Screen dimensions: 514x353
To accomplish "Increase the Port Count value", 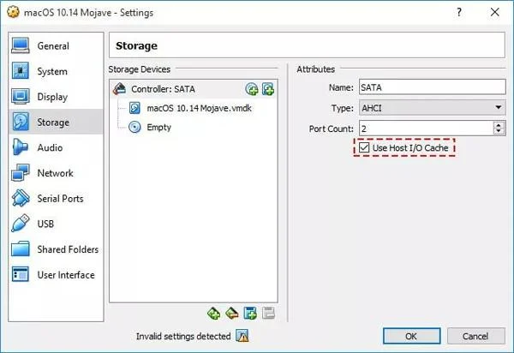I will (499, 125).
